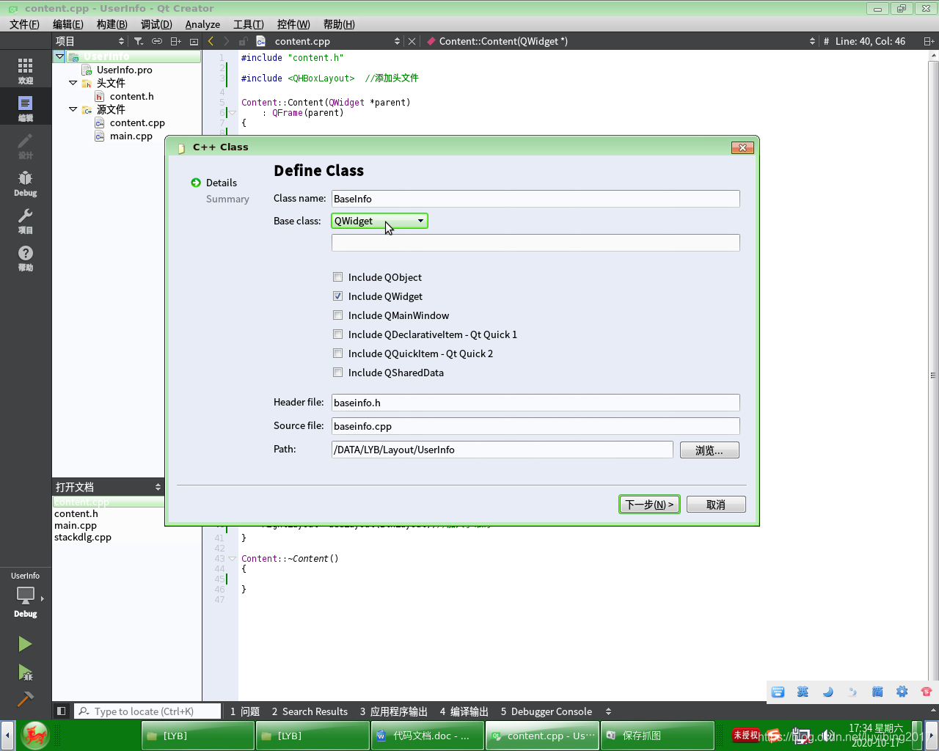Click the filter tree icon in Projects pane
The image size is (939, 751).
[139, 41]
